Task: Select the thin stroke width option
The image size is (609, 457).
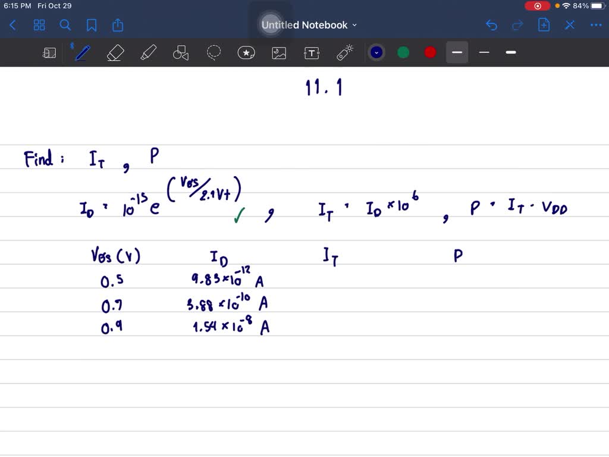Action: pyautogui.click(x=484, y=52)
